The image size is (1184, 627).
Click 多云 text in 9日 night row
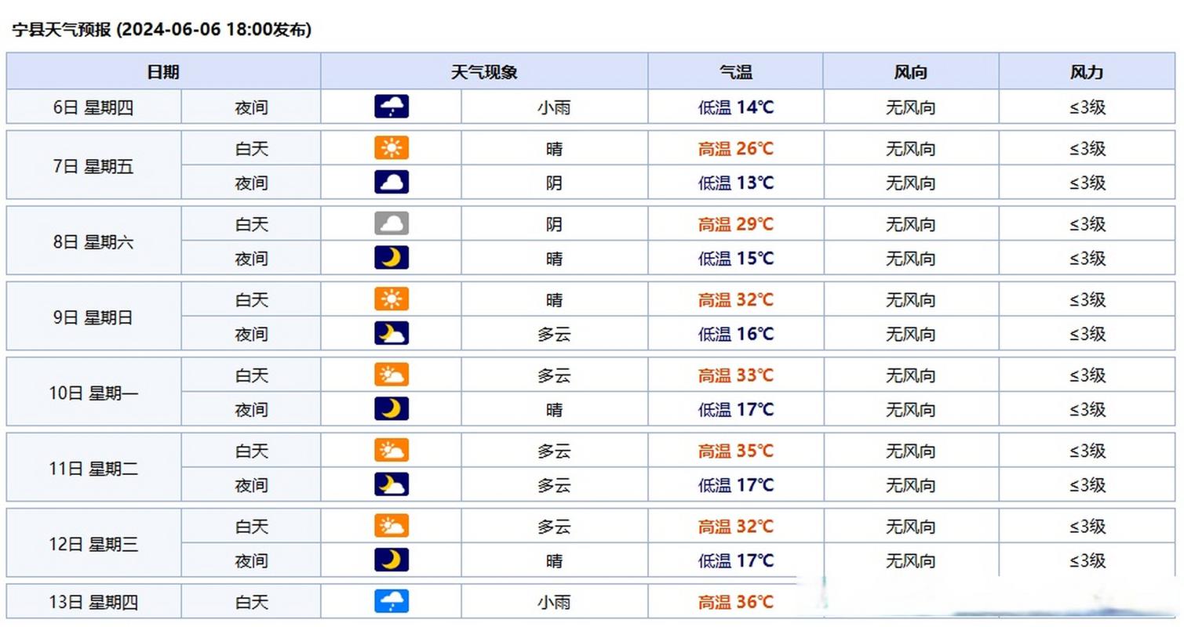point(554,335)
